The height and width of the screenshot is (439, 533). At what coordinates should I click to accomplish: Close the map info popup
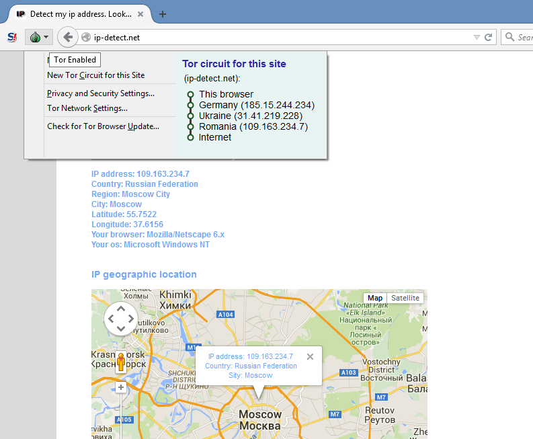[x=310, y=357]
